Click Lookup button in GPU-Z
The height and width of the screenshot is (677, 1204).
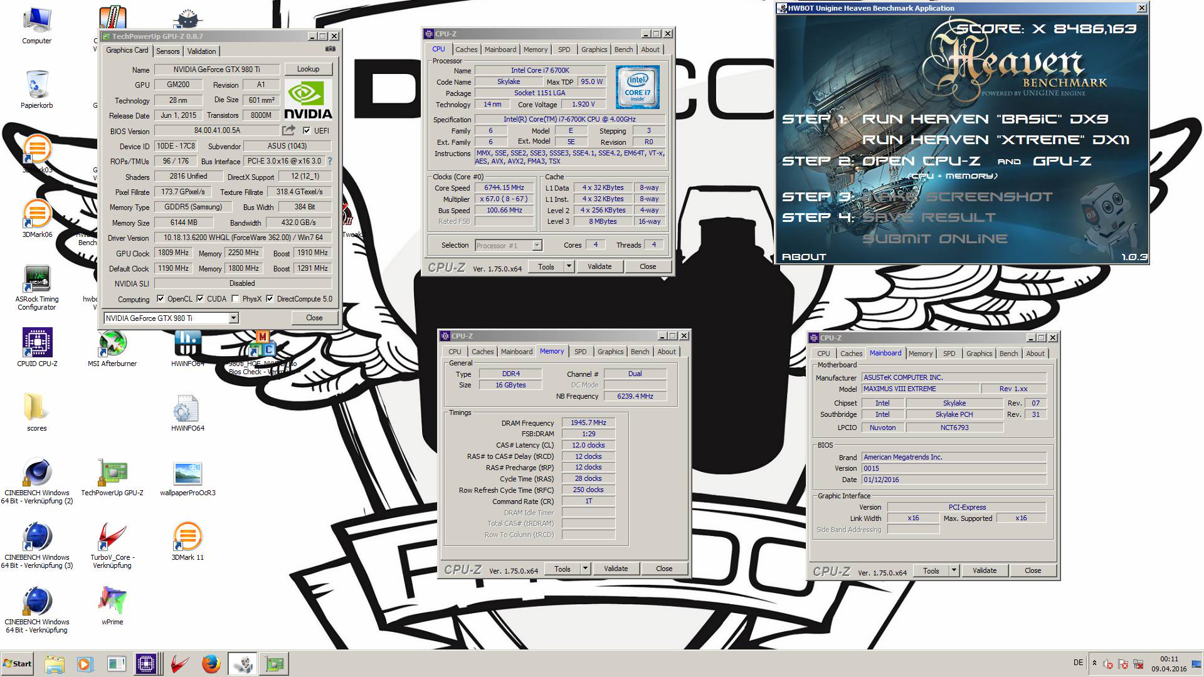[308, 69]
